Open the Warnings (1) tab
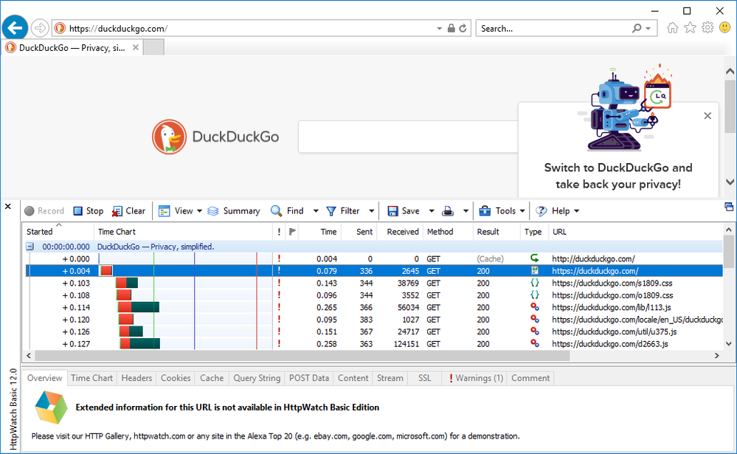 (x=476, y=378)
